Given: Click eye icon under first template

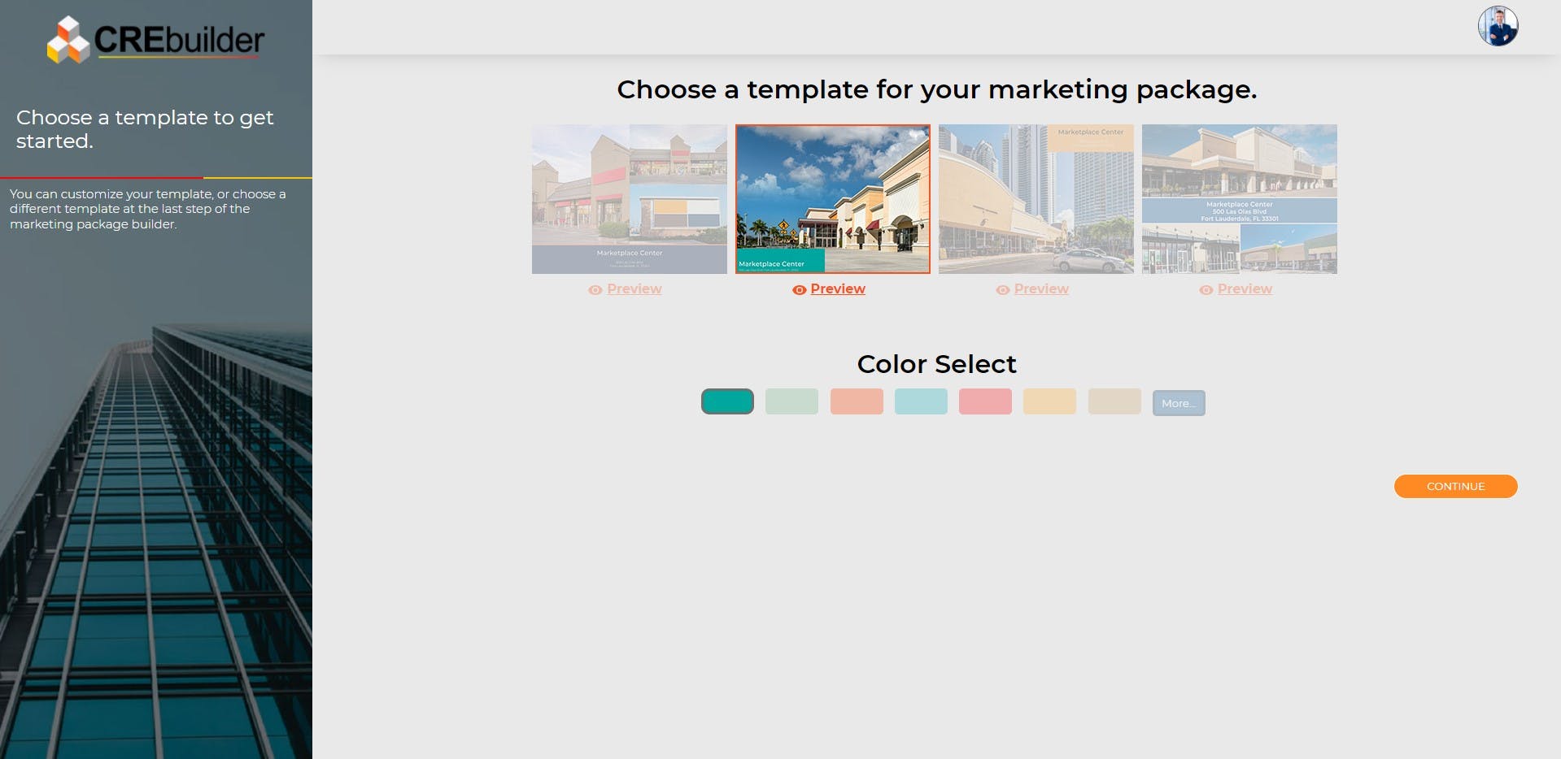Looking at the screenshot, I should [595, 290].
